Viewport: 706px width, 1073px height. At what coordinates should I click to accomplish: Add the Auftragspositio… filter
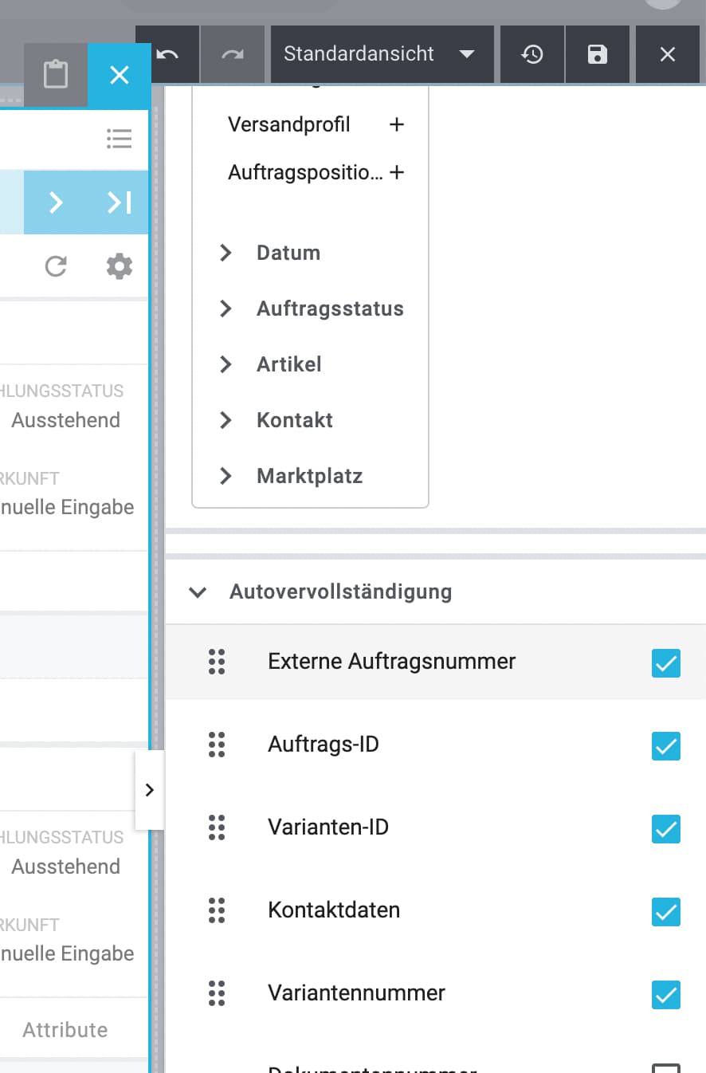[396, 172]
